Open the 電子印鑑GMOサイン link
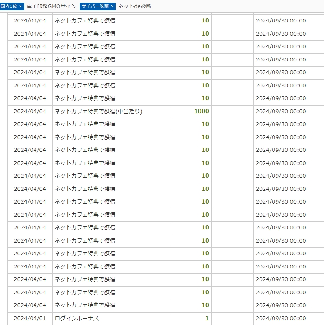324x327 pixels. (x=51, y=6)
